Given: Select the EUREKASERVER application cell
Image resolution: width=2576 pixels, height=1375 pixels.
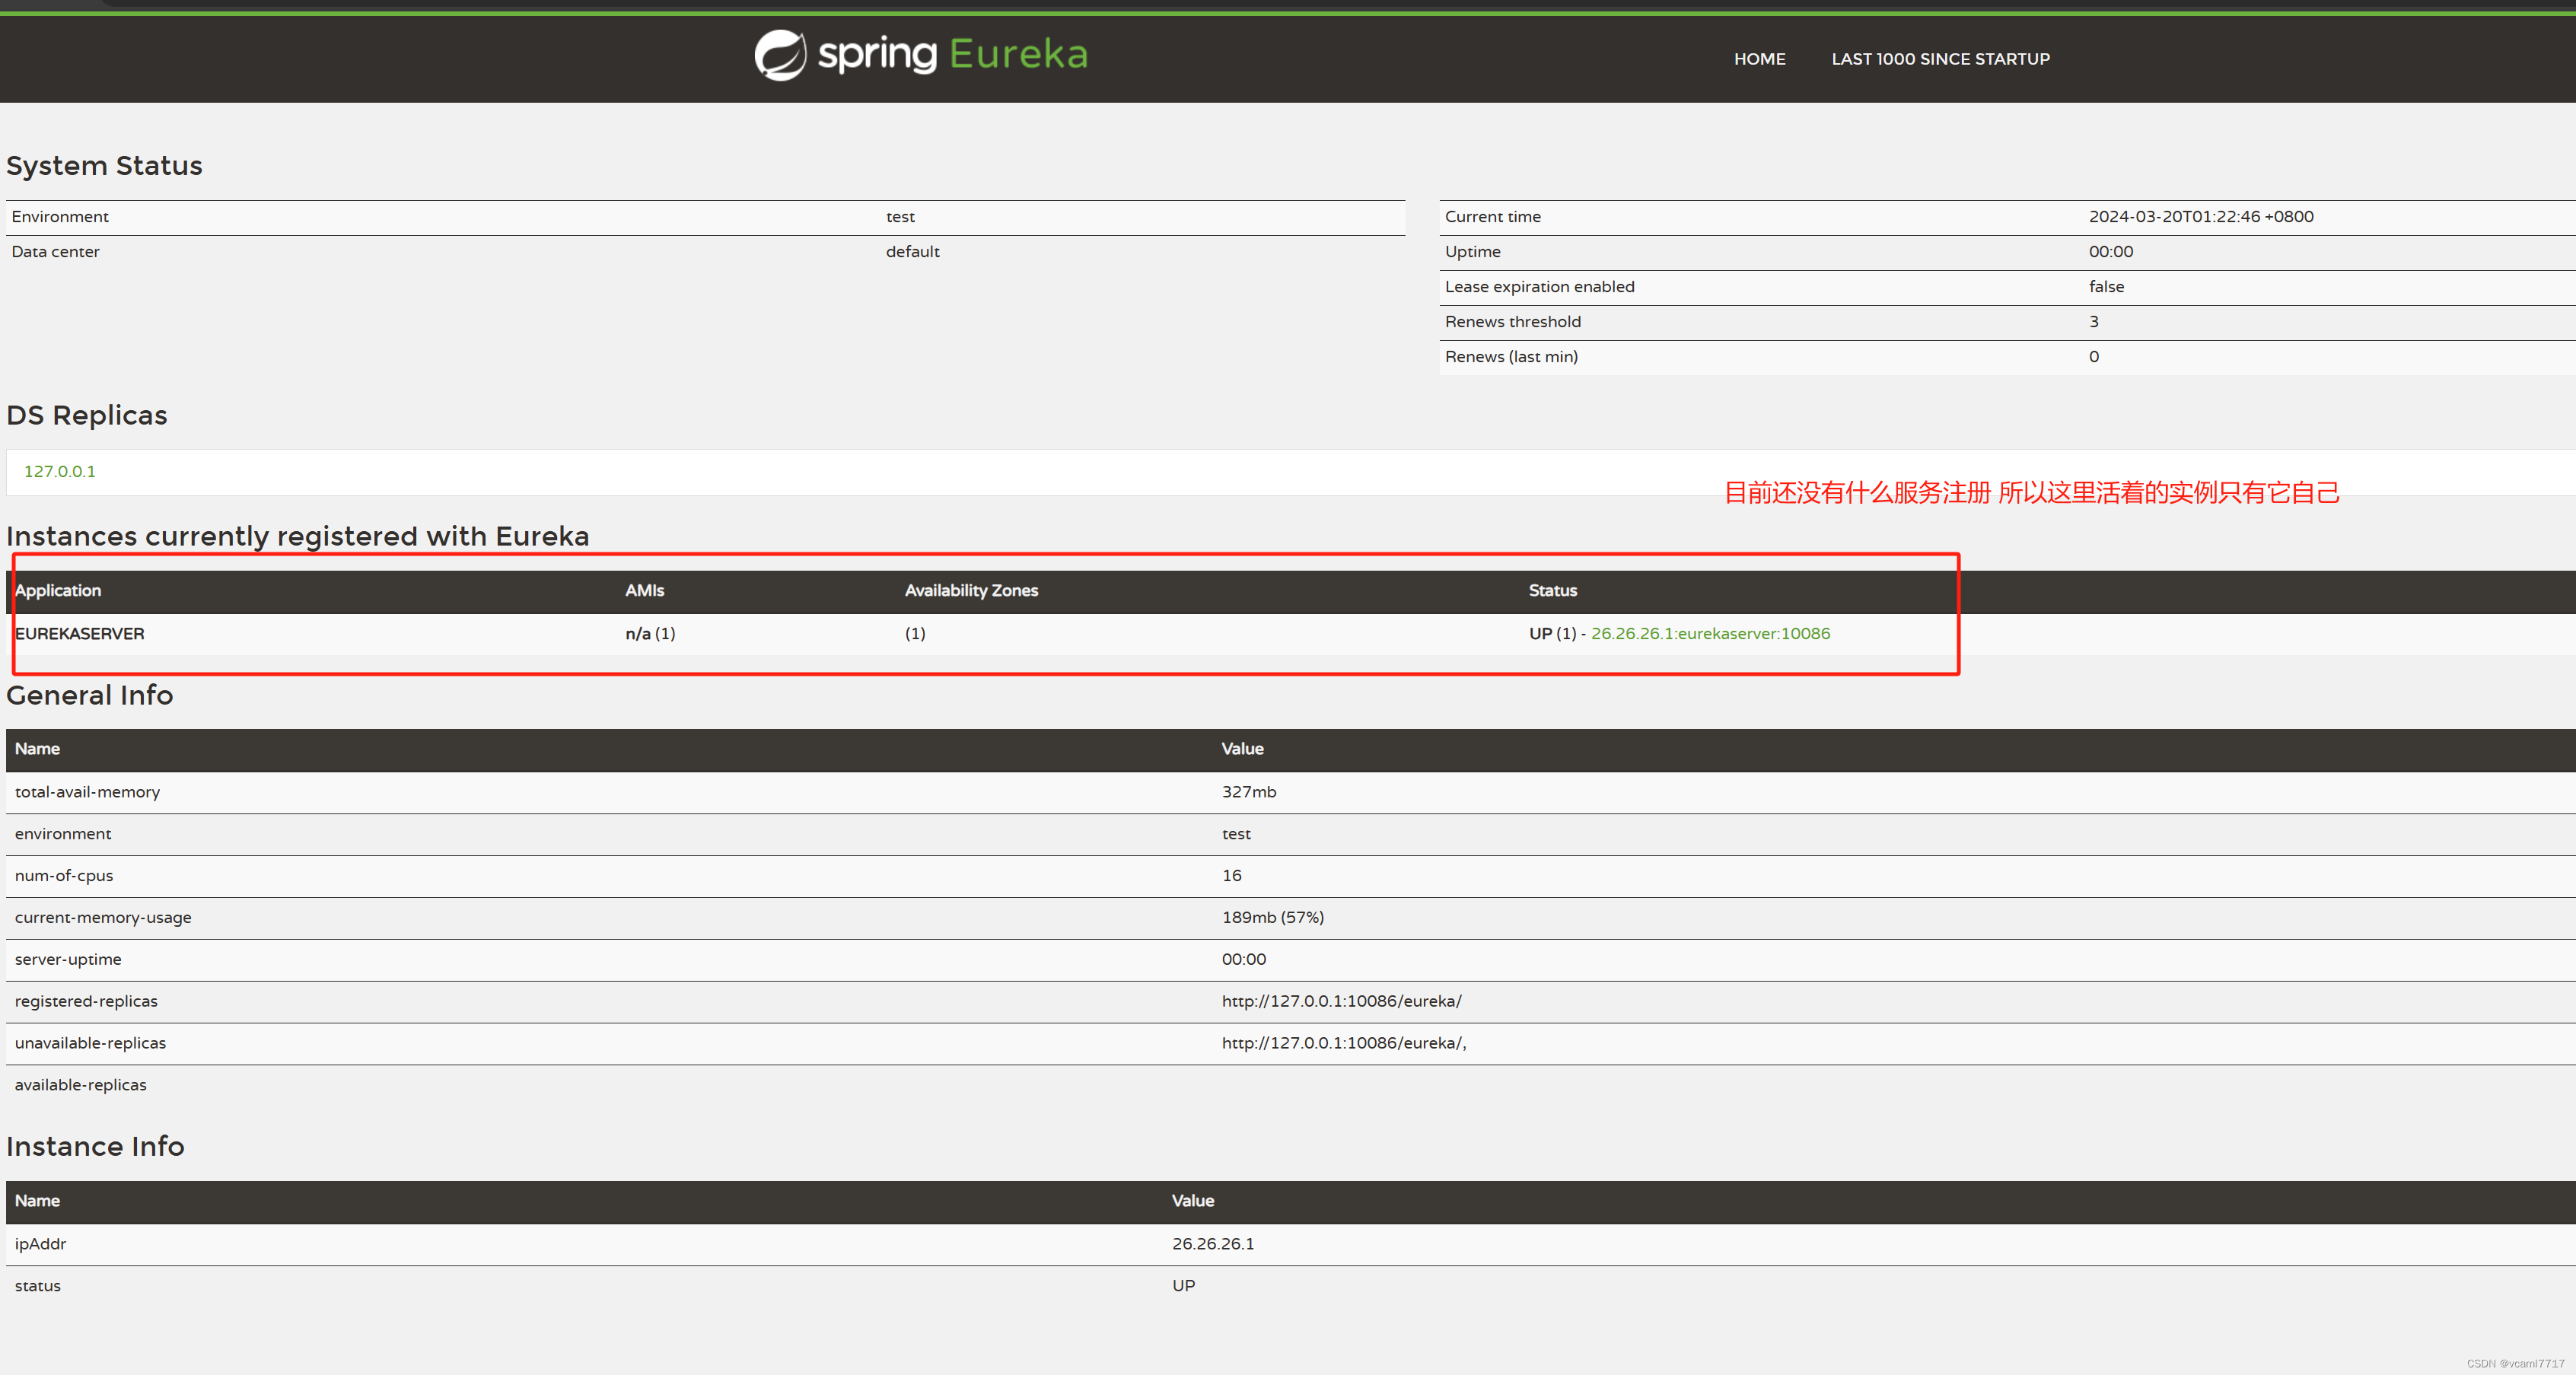Looking at the screenshot, I should coord(80,633).
